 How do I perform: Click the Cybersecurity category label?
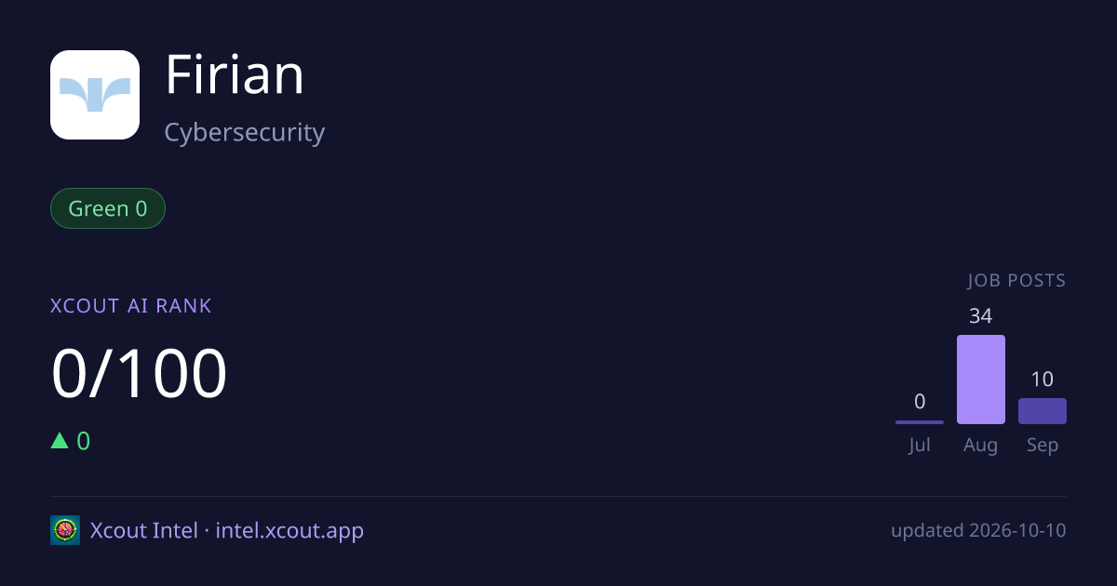tap(245, 133)
